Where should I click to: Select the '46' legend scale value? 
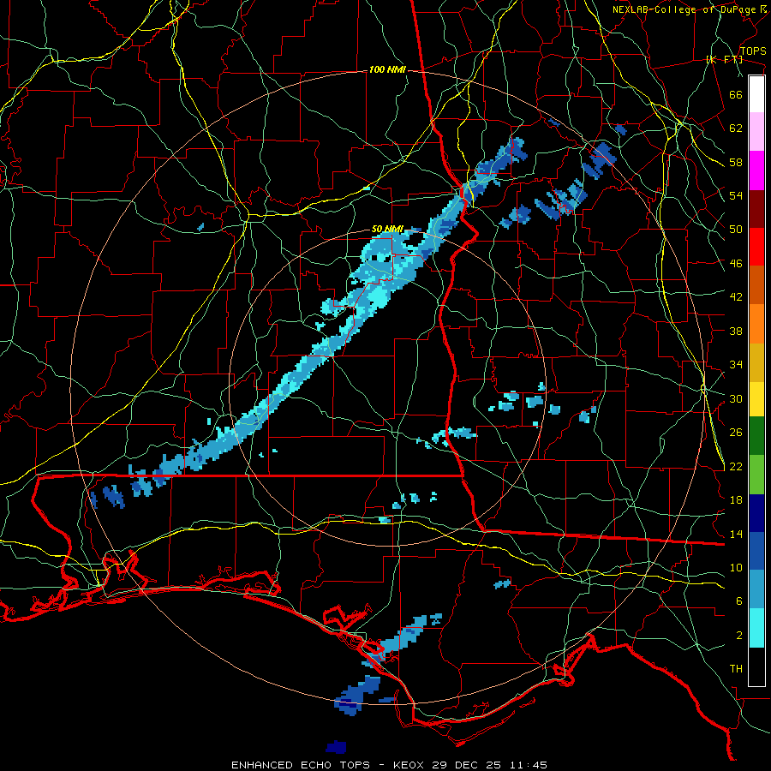pos(736,264)
